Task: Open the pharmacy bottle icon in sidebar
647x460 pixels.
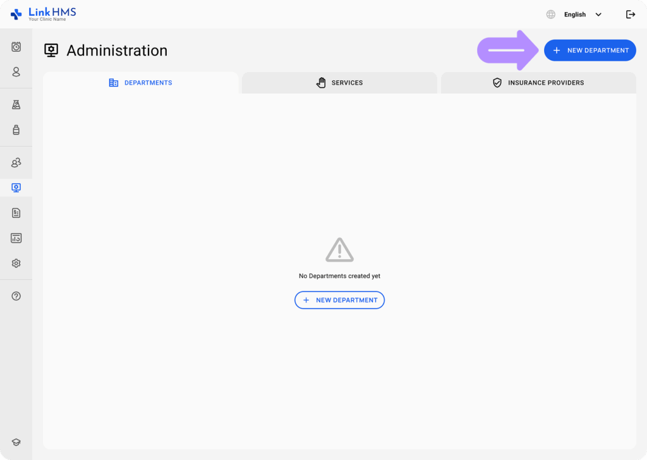Action: (x=16, y=130)
